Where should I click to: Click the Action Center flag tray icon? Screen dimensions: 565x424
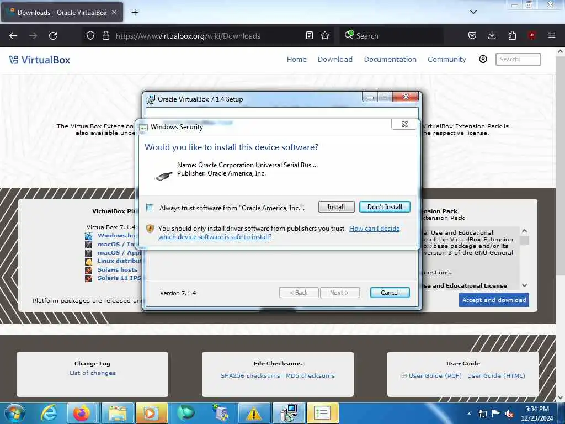point(496,414)
